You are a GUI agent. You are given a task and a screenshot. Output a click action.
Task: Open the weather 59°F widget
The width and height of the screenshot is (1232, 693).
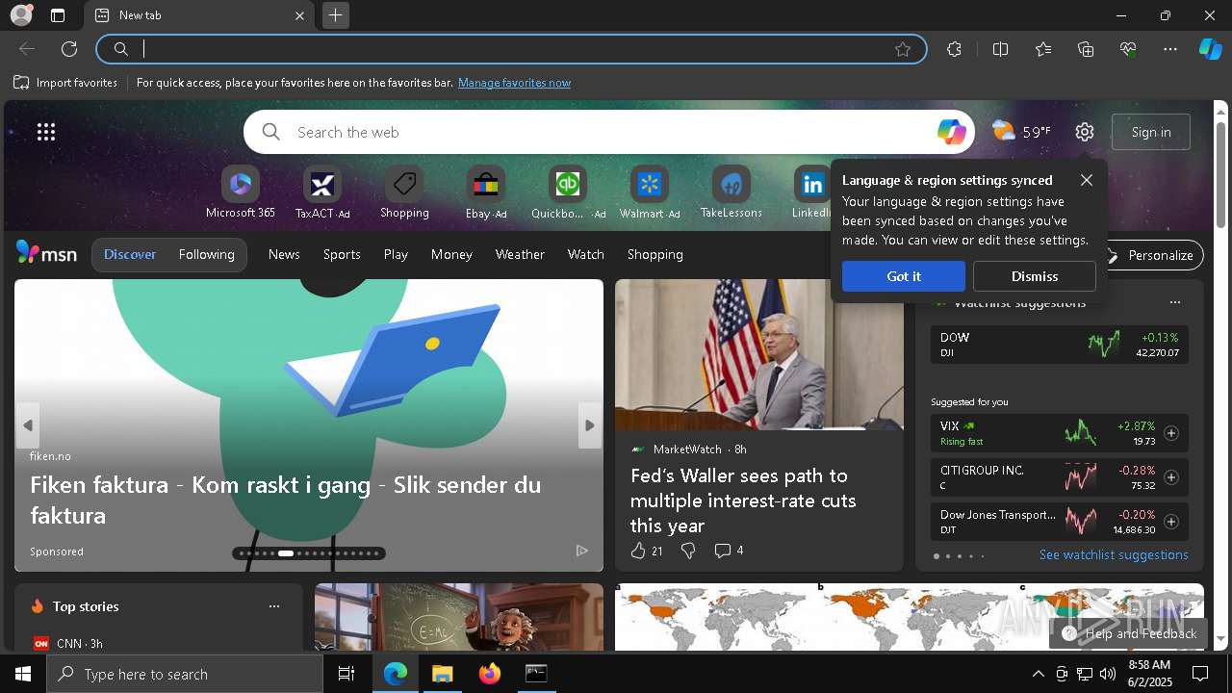tap(1021, 132)
